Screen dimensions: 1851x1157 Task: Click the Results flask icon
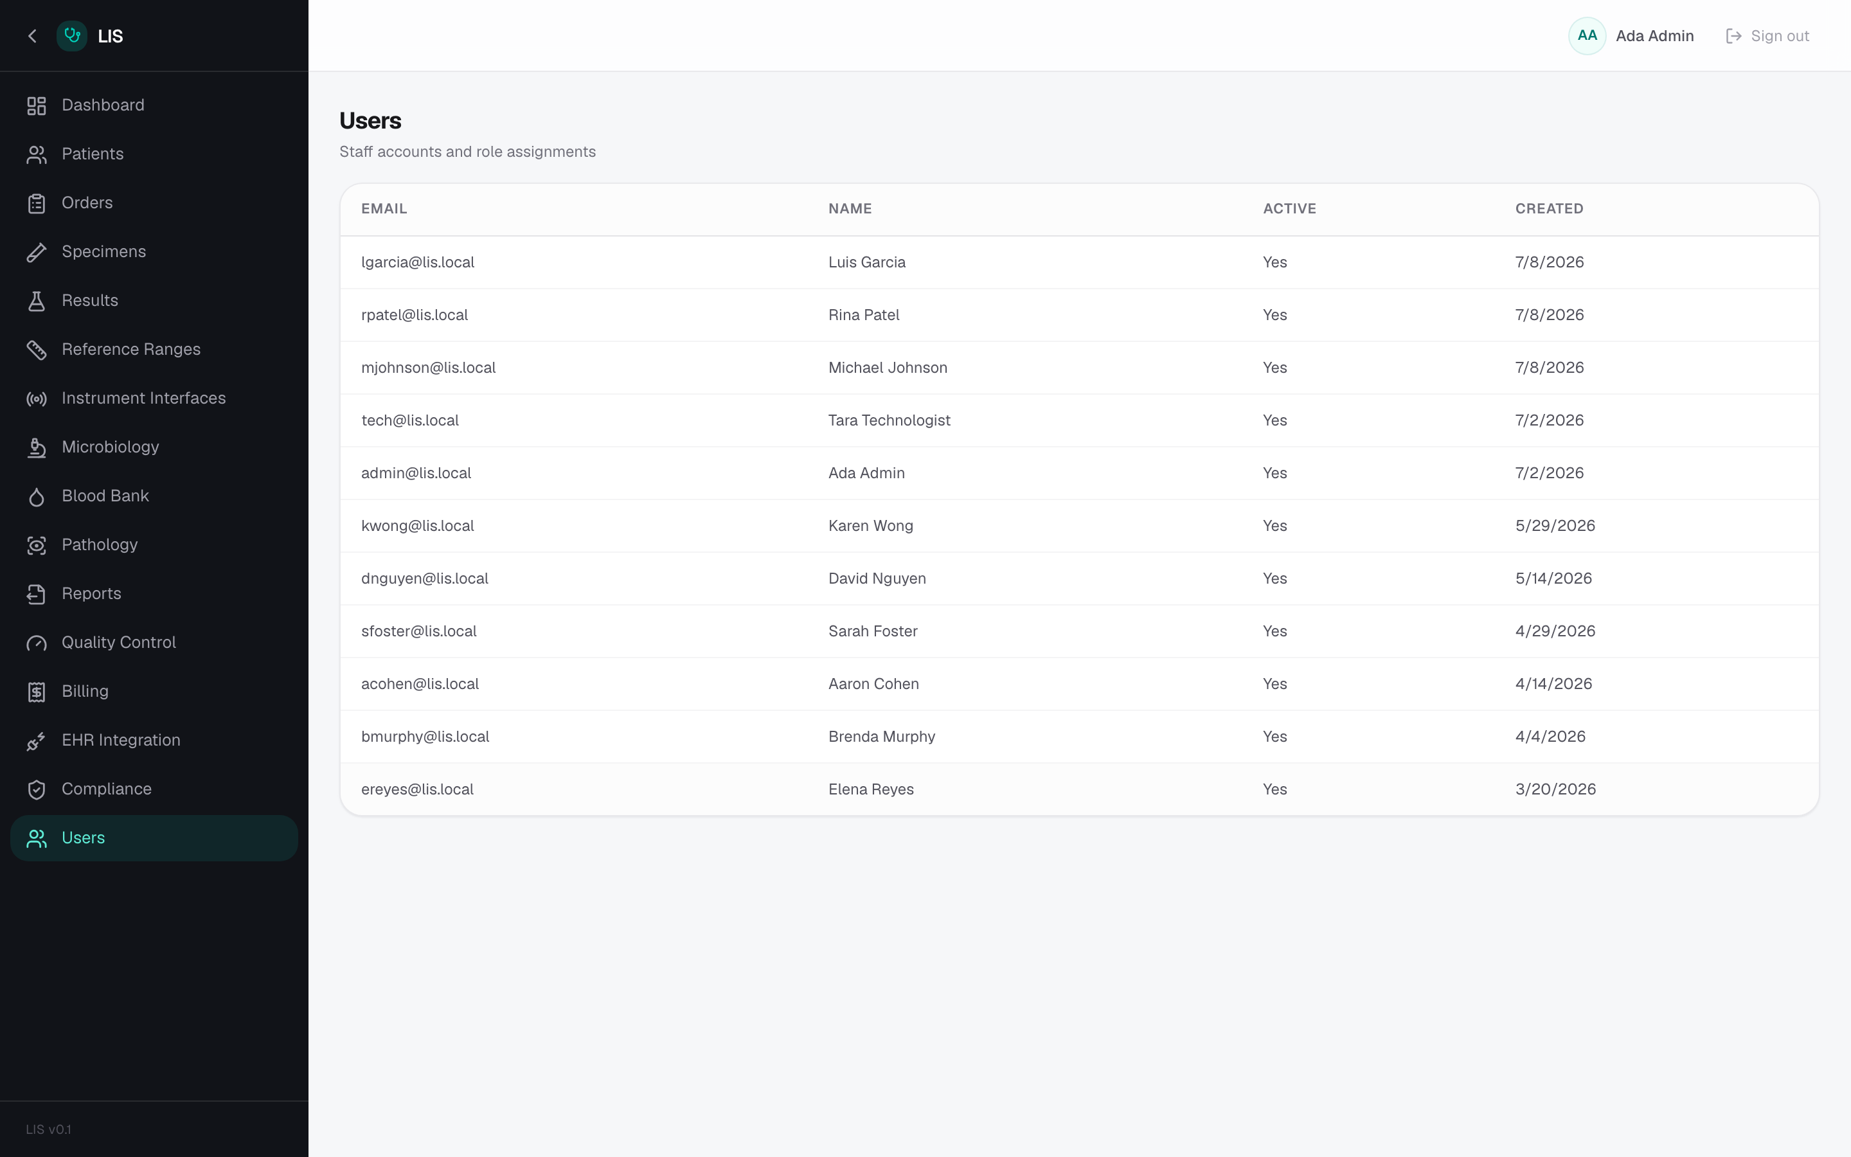coord(36,301)
